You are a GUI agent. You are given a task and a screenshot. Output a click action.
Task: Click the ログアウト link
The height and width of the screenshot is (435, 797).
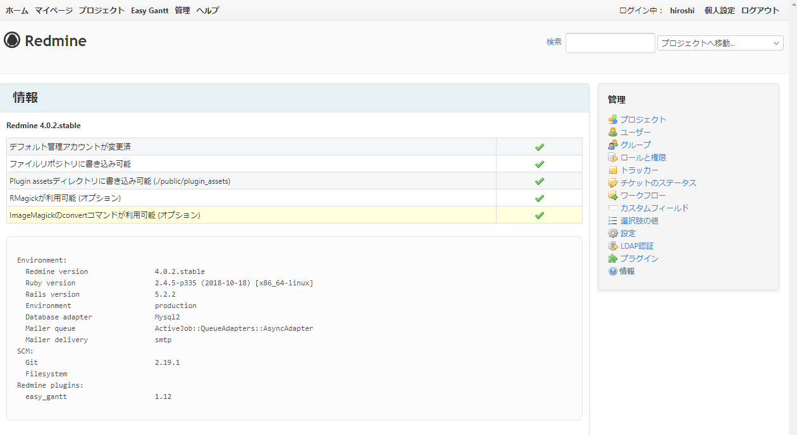(x=761, y=10)
